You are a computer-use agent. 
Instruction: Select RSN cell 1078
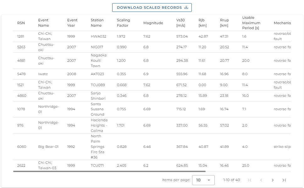[x=21, y=109]
